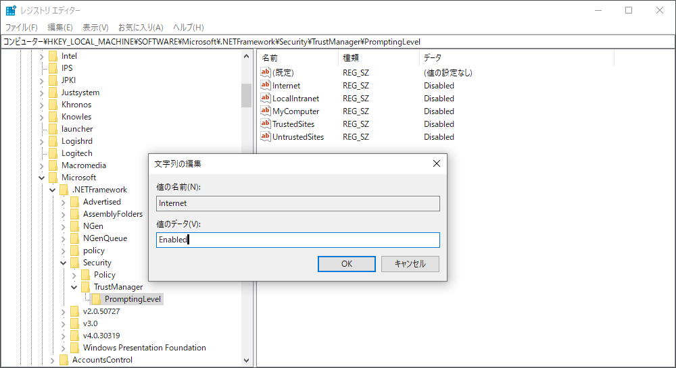Screen dimensions: 676x368
Task: Click REG_SZ type of MyComputer row
Action: click(356, 111)
